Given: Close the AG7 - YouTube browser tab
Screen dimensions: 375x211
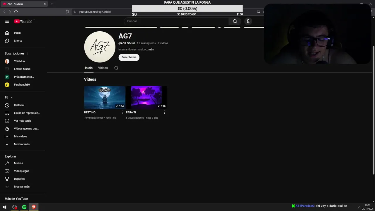Looking at the screenshot, I should pos(45,4).
